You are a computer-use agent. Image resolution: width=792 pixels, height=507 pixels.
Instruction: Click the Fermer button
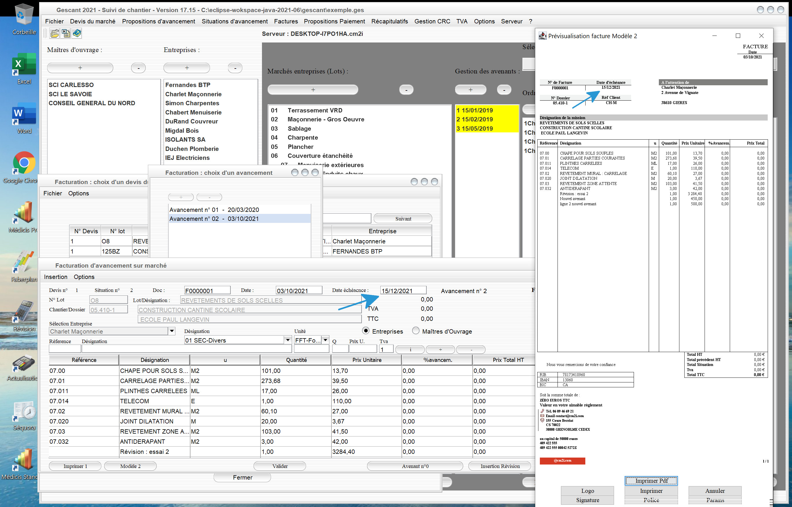pos(242,477)
